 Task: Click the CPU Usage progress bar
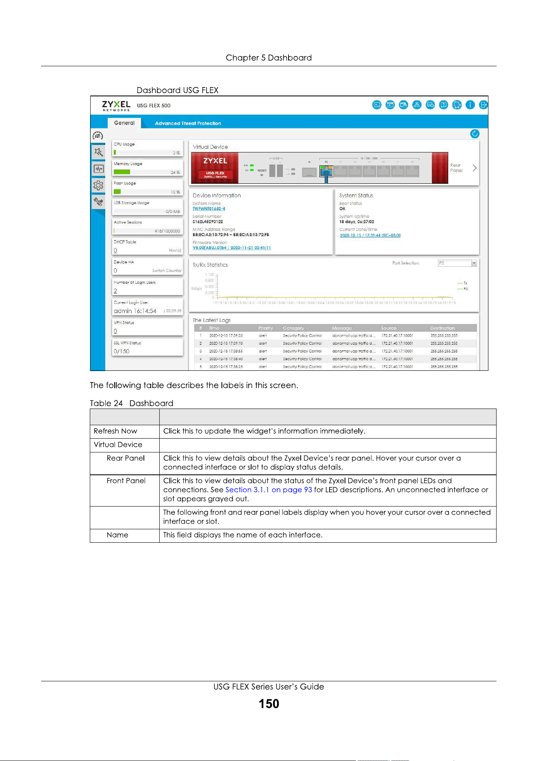pos(147,152)
